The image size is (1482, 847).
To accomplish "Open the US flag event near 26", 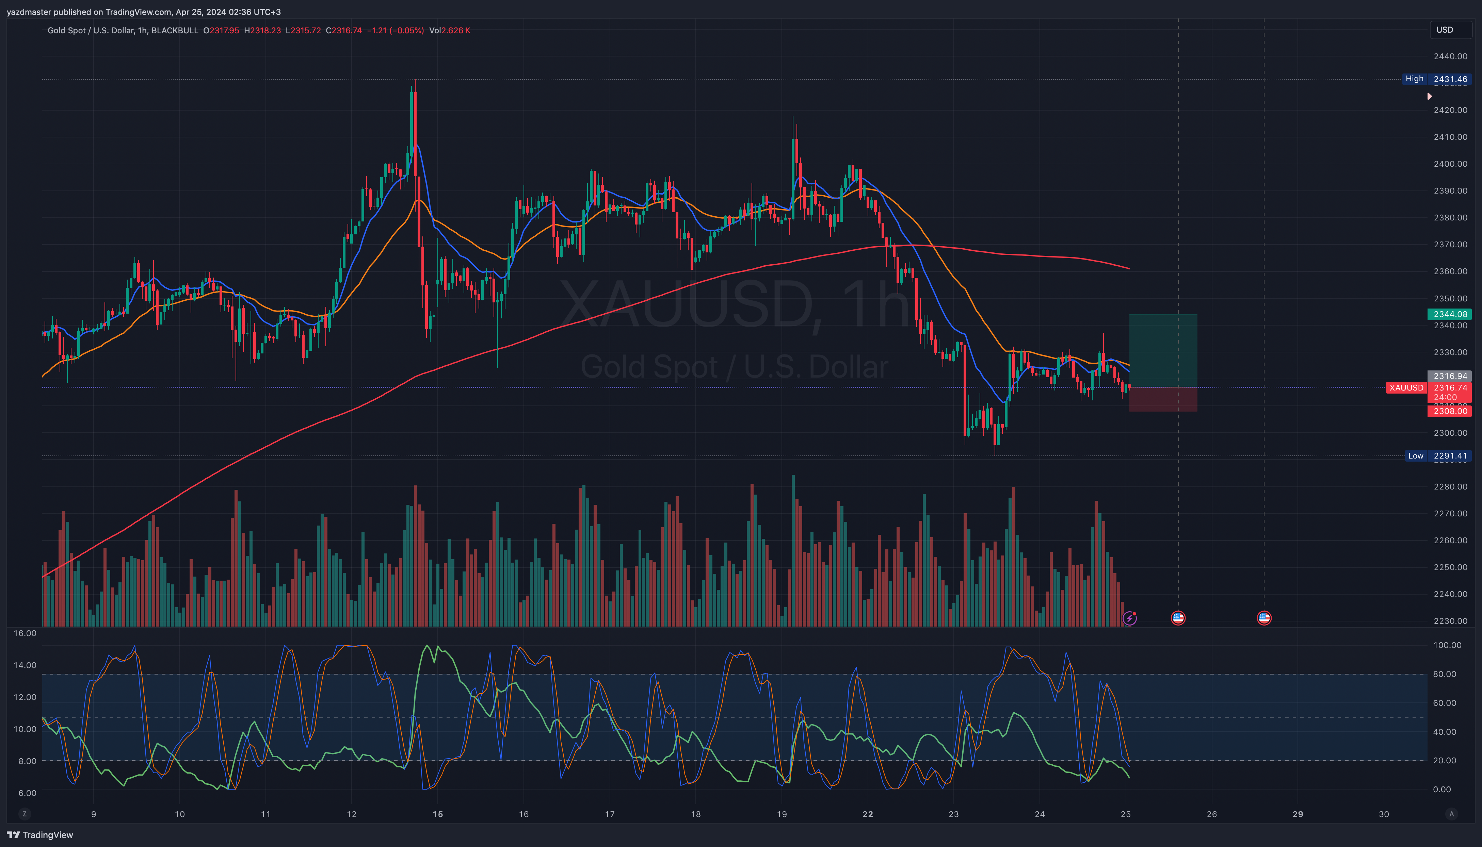I will tap(1178, 618).
